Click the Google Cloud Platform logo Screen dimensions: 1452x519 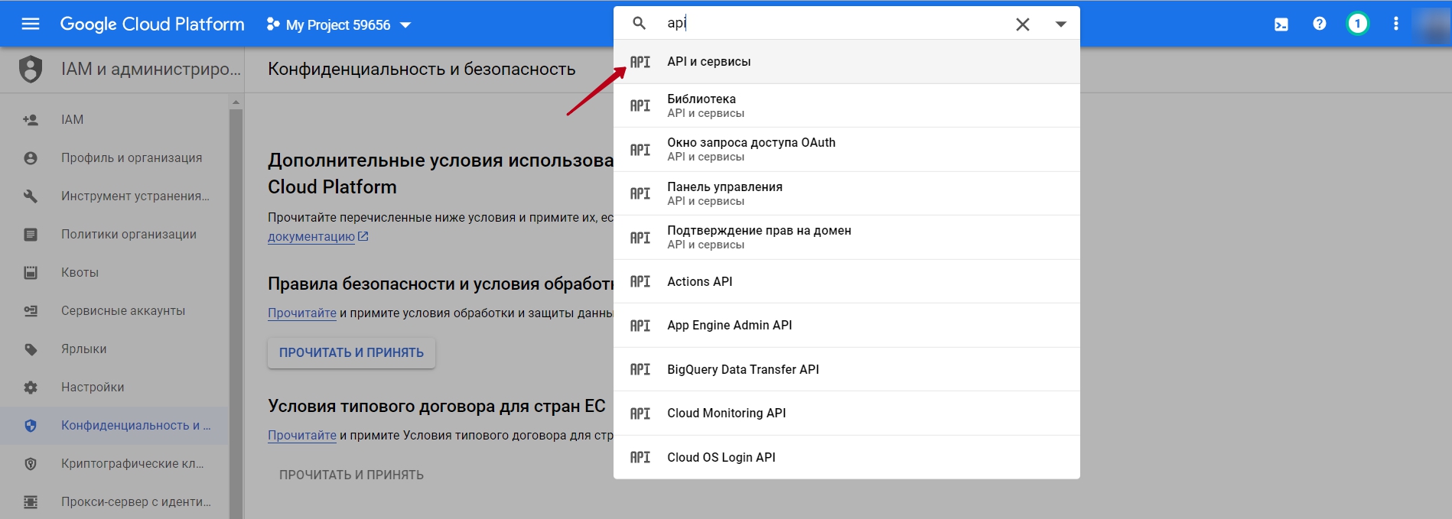152,24
